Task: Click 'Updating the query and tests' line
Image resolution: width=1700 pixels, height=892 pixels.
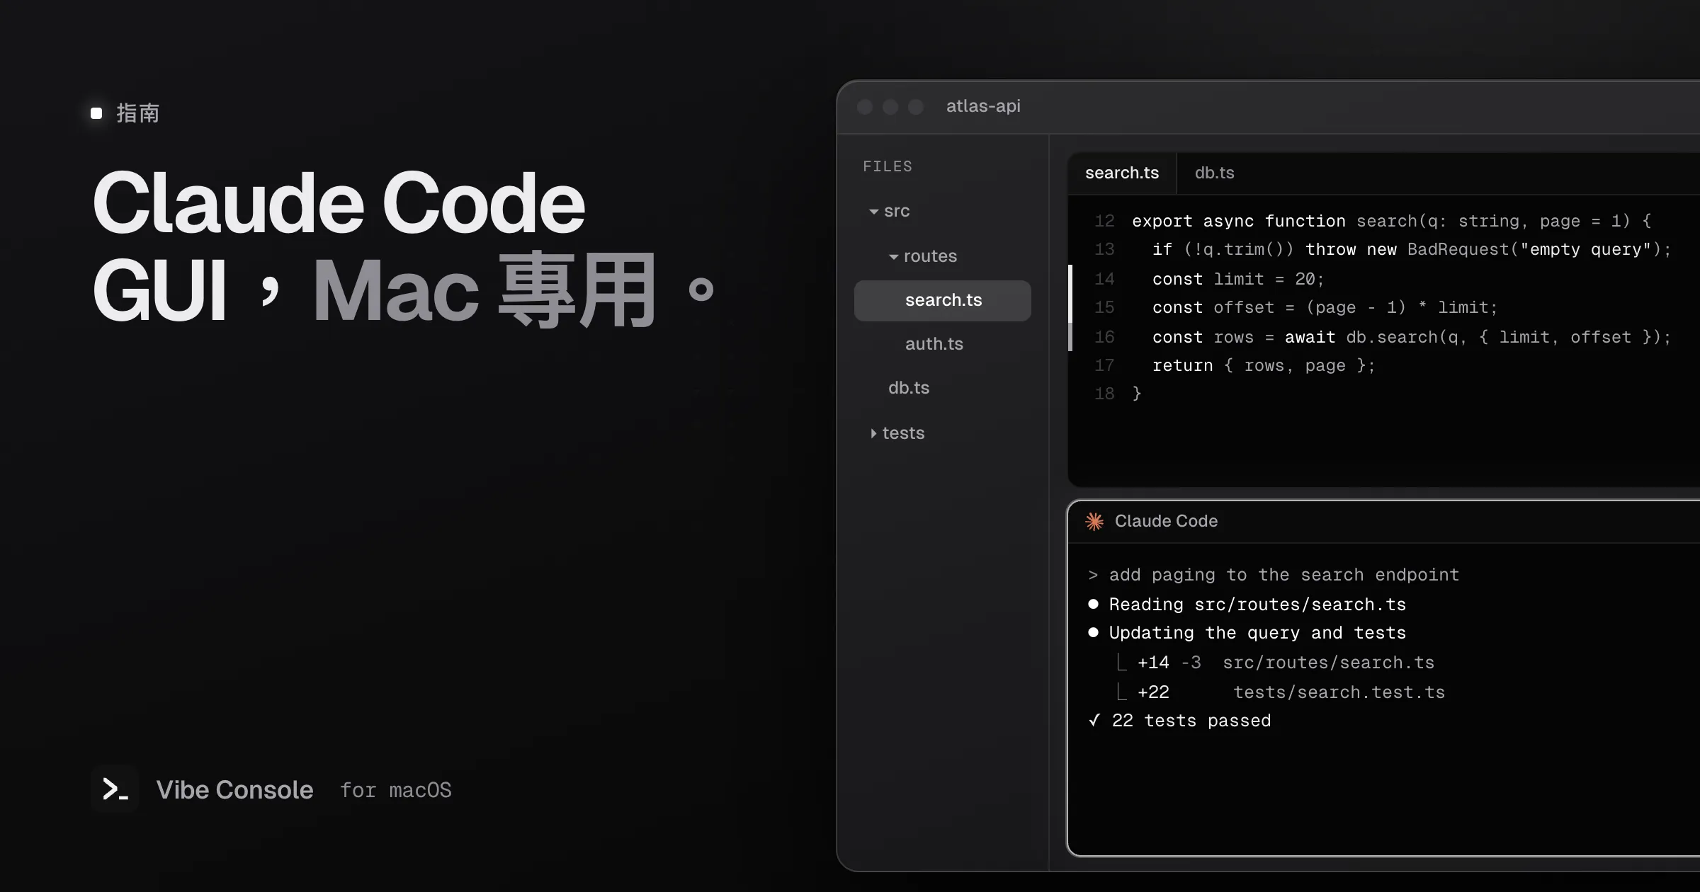Action: coord(1247,633)
